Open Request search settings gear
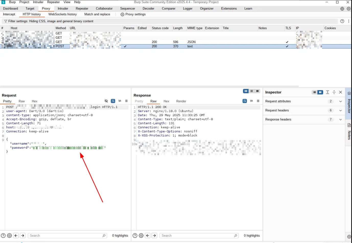352x243 pixels. 9,236
